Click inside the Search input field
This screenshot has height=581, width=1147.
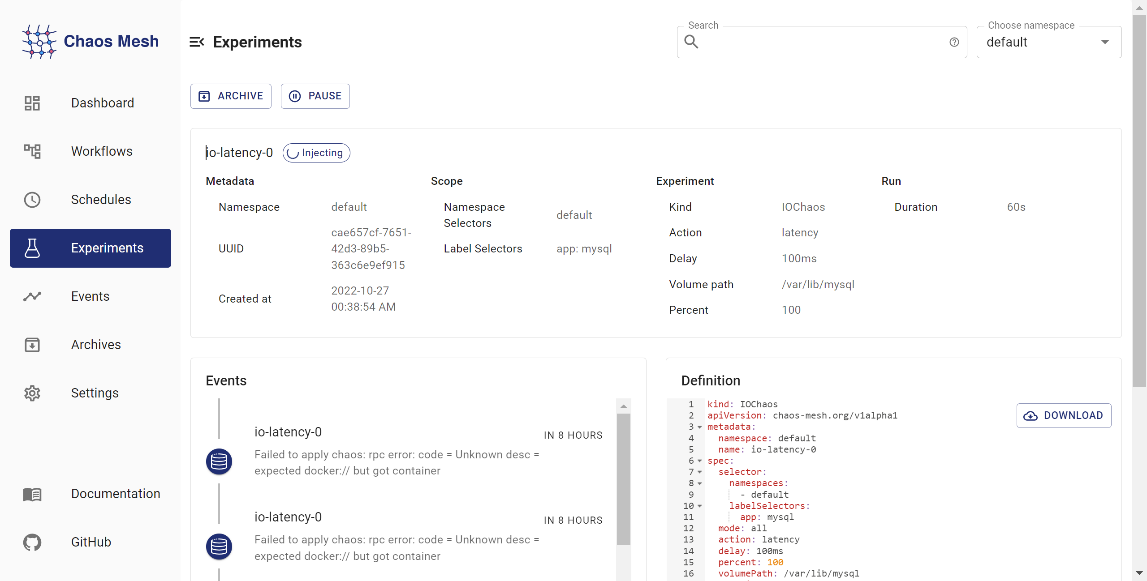(820, 42)
